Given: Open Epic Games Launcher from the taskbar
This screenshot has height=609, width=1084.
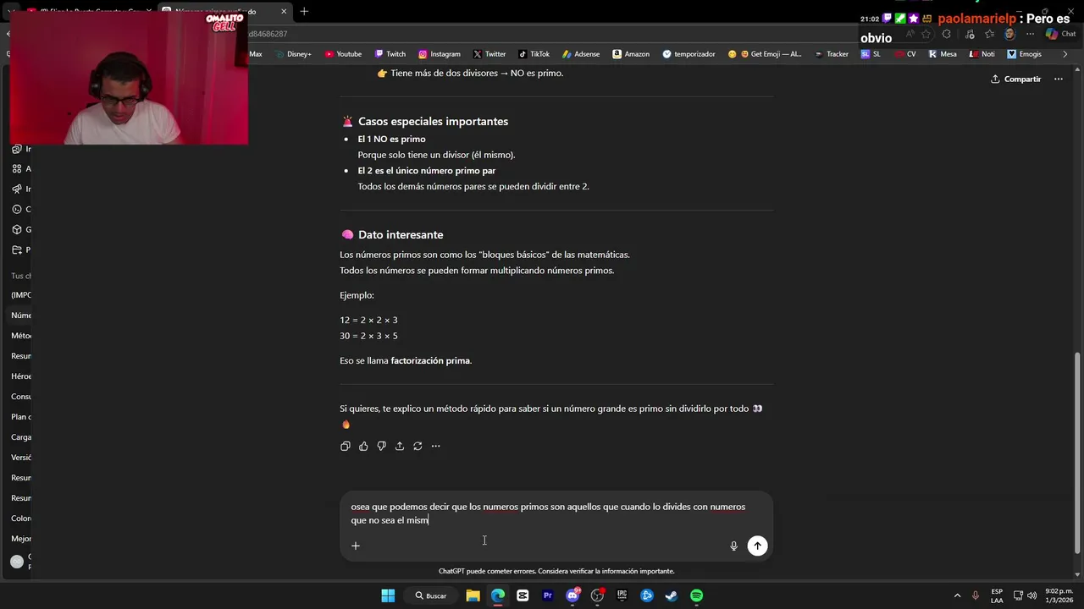Looking at the screenshot, I should click(x=622, y=595).
